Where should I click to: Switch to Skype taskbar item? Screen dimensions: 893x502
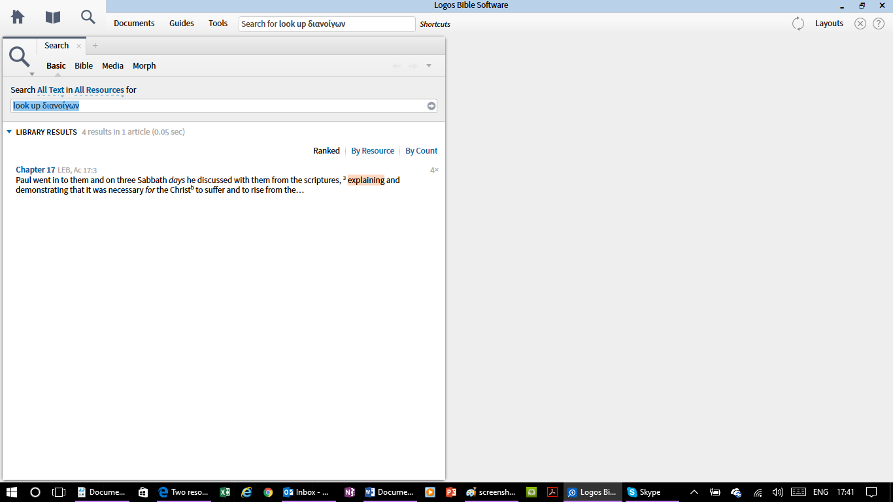651,492
